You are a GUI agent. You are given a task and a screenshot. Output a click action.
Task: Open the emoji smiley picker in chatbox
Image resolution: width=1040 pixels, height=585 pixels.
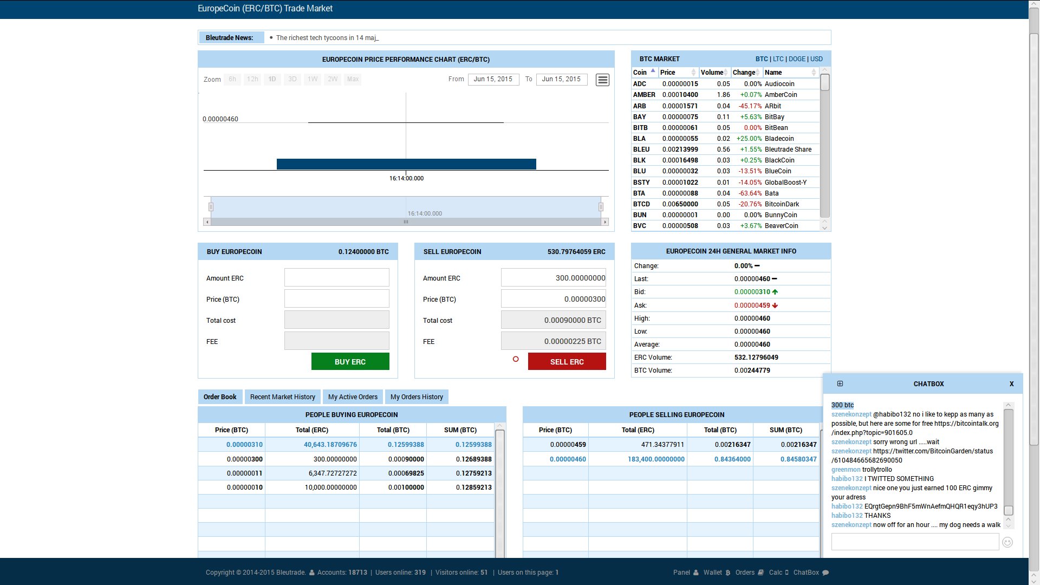pos(1007,542)
